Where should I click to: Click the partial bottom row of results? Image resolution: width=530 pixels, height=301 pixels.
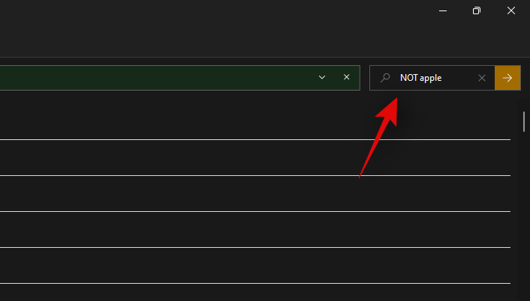pyautogui.click(x=225, y=293)
